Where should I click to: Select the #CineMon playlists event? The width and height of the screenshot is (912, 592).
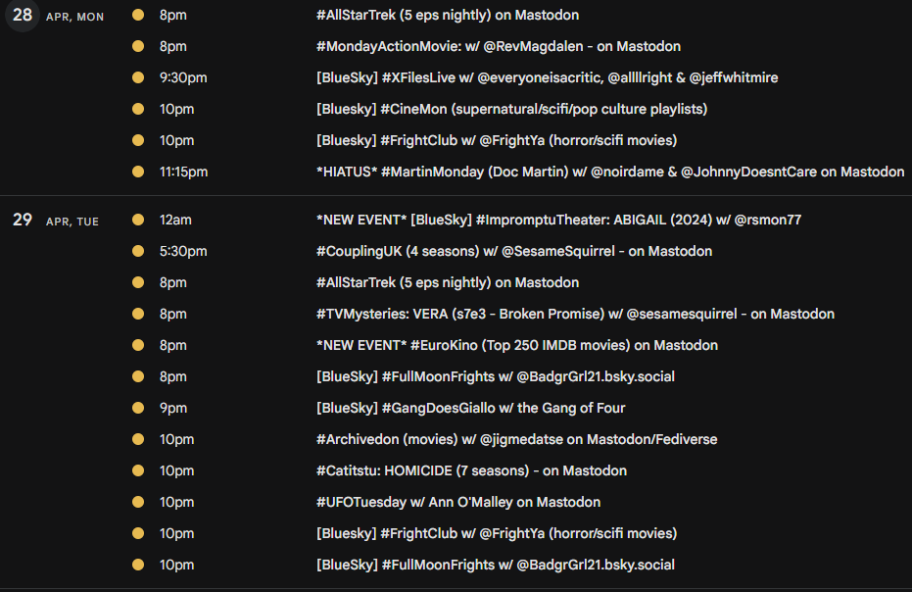click(x=511, y=110)
